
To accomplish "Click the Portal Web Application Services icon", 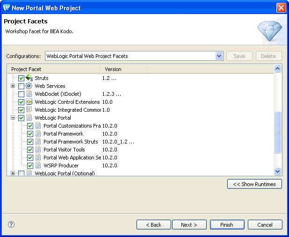I will (38, 157).
